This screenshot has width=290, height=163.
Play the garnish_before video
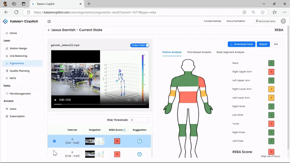click(55, 100)
